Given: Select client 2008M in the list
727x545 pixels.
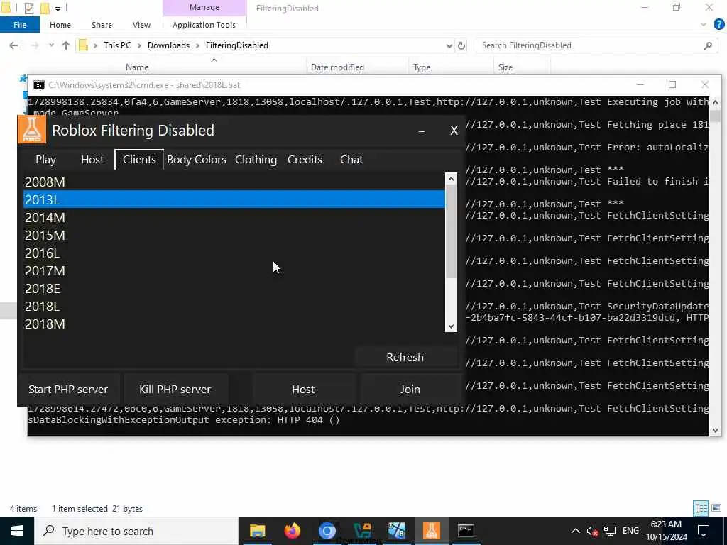Looking at the screenshot, I should [x=234, y=182].
